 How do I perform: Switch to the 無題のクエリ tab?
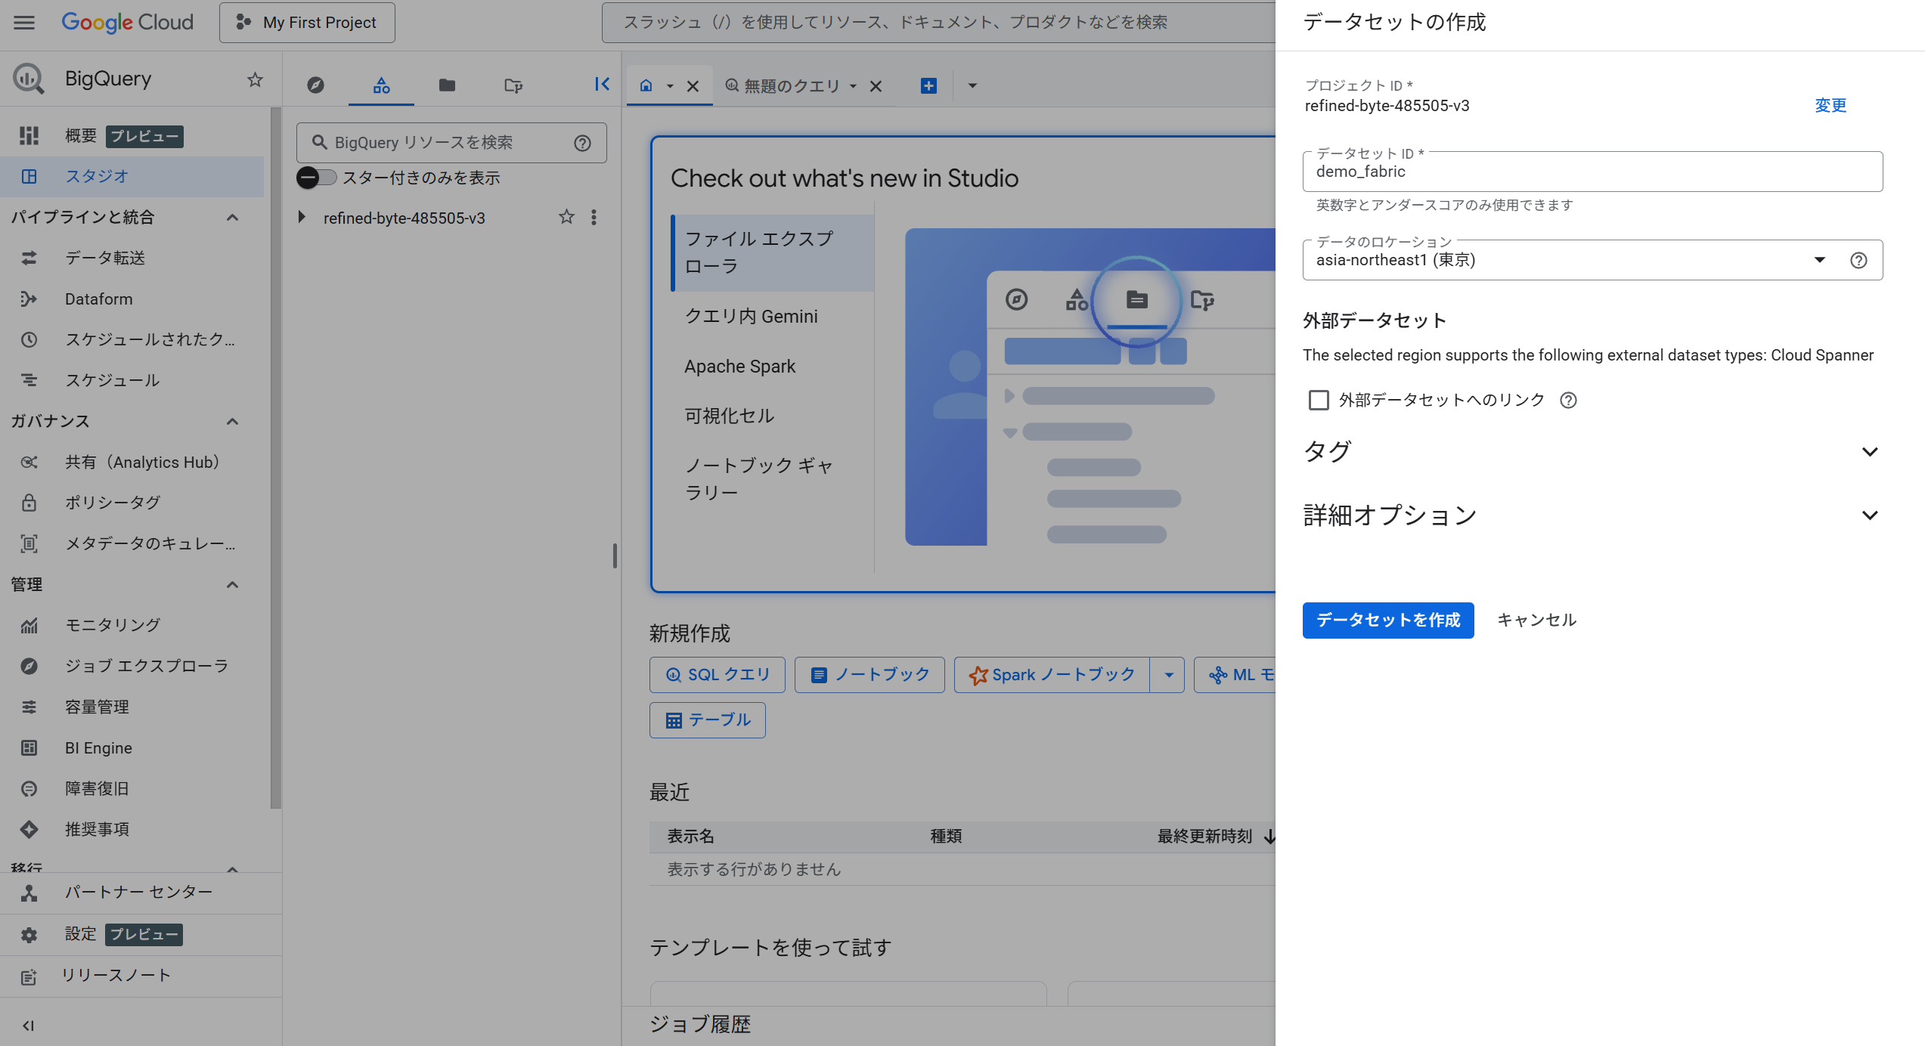[x=791, y=86]
